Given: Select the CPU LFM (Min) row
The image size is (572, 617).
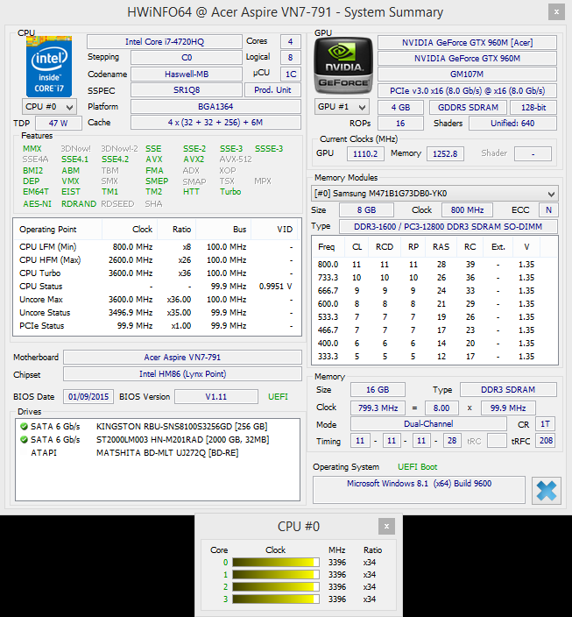Looking at the screenshot, I should pyautogui.click(x=157, y=247).
